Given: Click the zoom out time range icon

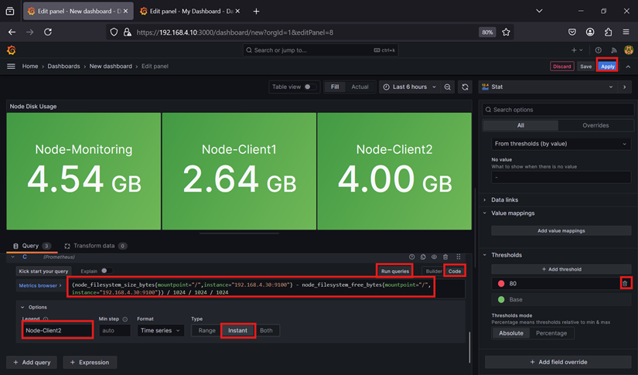Looking at the screenshot, I should 447,87.
